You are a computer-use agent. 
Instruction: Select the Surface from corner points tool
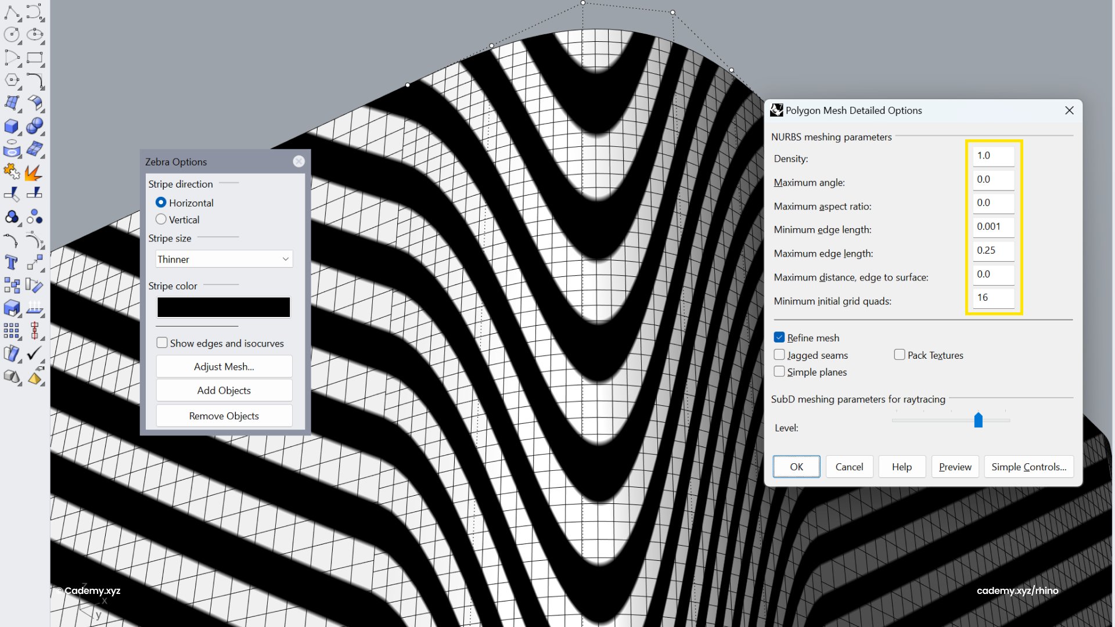12,103
